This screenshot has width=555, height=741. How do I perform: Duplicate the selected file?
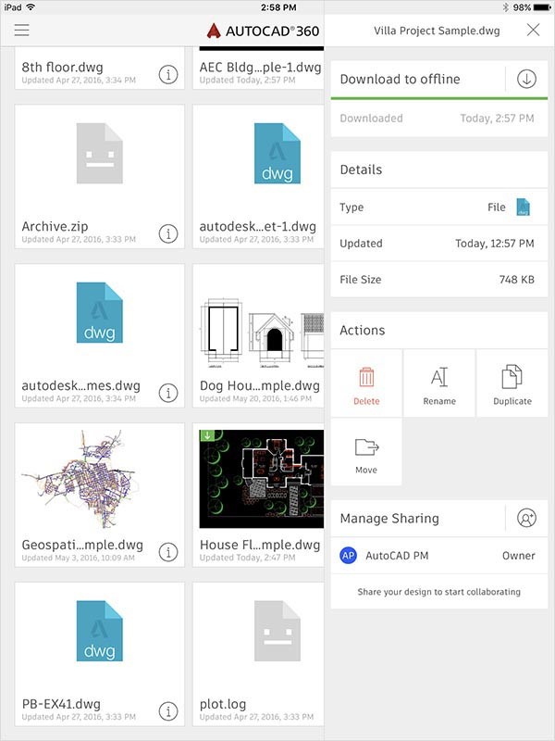tap(512, 383)
